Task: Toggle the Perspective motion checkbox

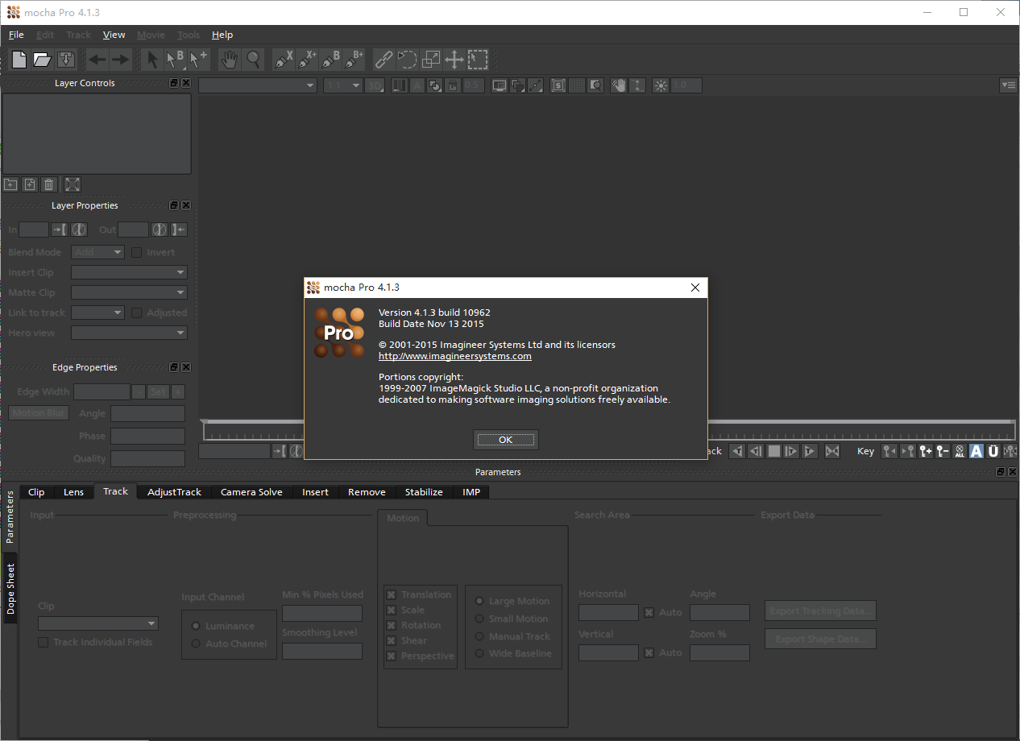Action: (x=391, y=656)
